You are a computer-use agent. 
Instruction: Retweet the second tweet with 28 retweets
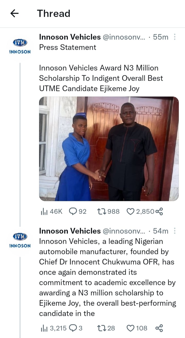[101, 328]
